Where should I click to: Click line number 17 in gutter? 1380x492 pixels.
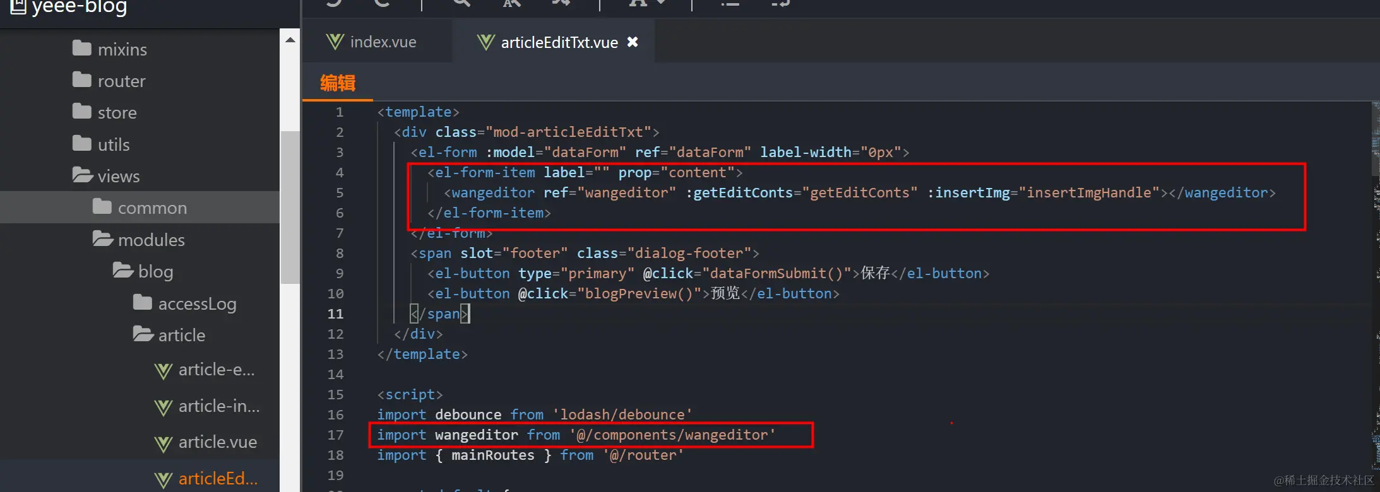pos(335,435)
